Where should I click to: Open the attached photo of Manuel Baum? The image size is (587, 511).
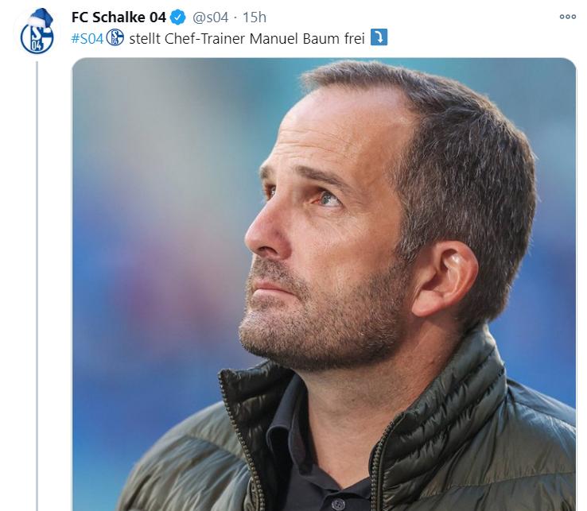point(324,285)
